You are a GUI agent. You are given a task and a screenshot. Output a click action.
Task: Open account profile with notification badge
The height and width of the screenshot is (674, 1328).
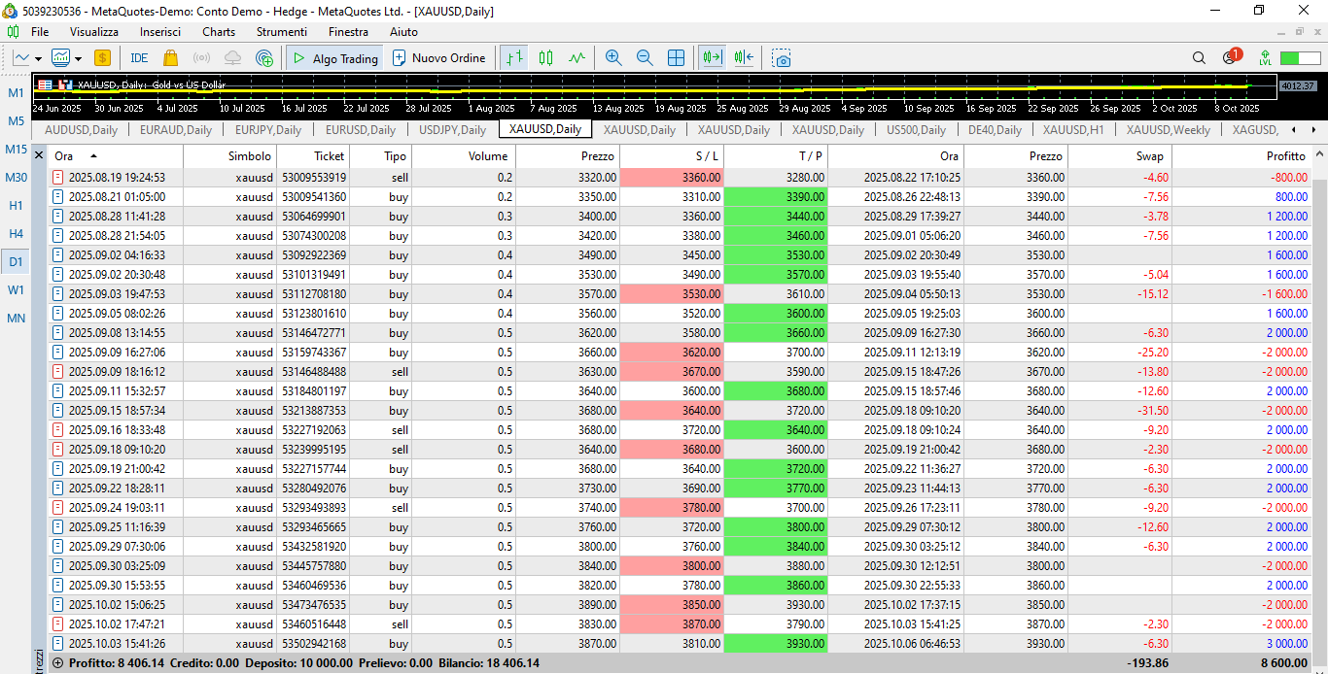1231,57
